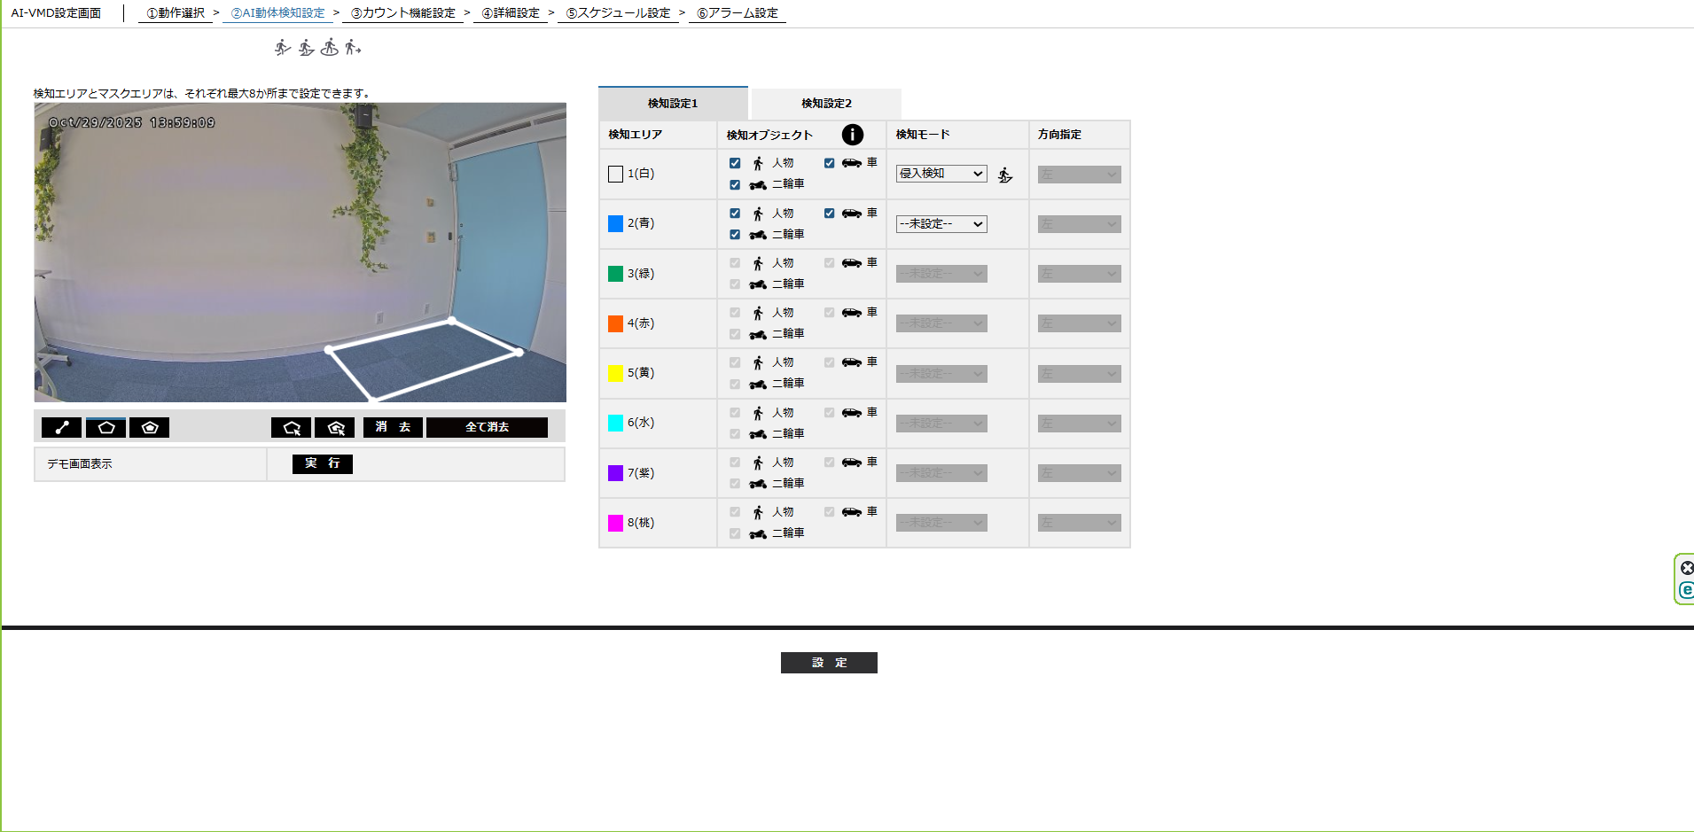Expand the 未設定 mode dropdown for area 2(青)

point(941,224)
